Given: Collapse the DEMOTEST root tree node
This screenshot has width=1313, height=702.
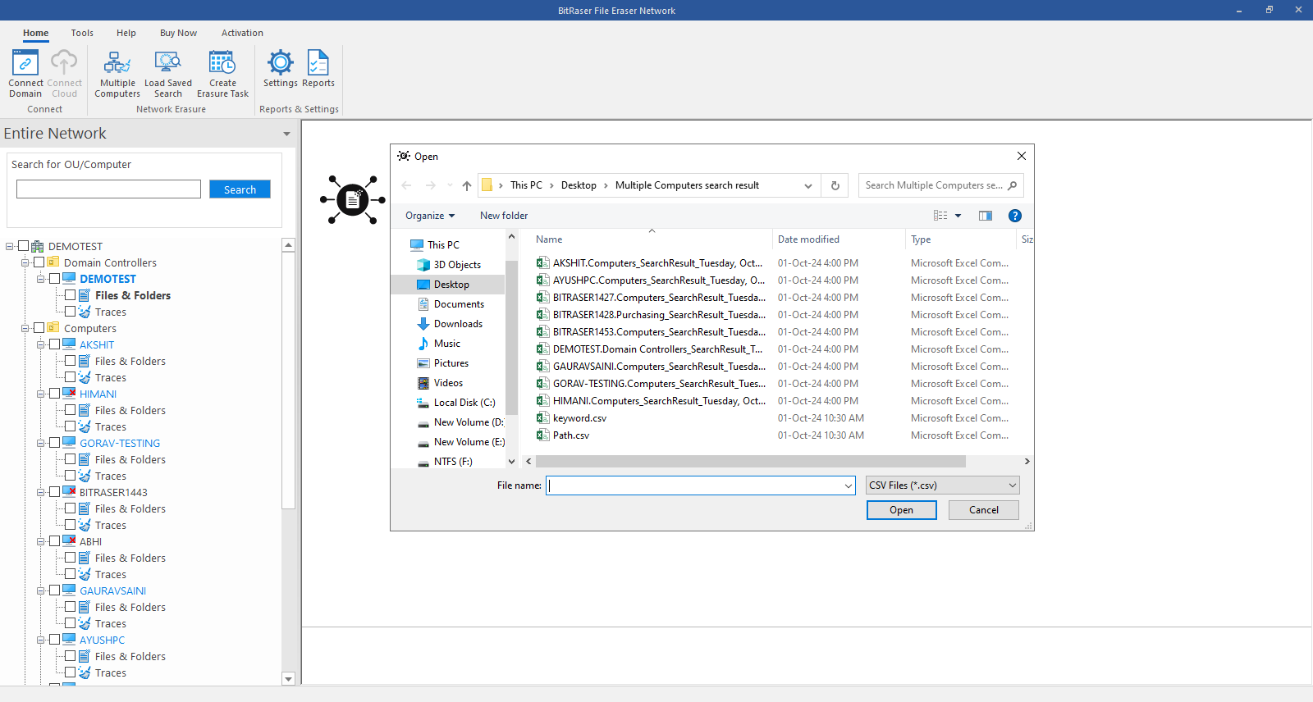Looking at the screenshot, I should [x=9, y=246].
